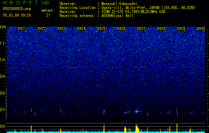Click the 0928 time marker

161,29
